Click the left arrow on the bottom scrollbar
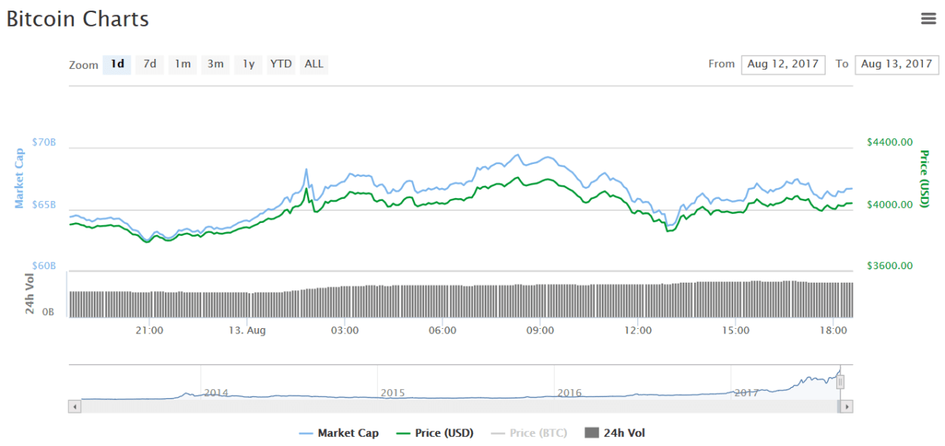The width and height of the screenshot is (945, 446). tap(73, 405)
